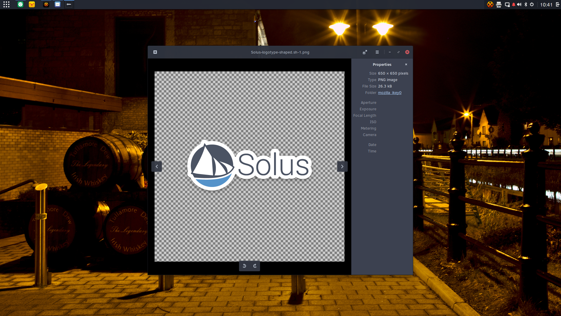Click the window title Solus-logotype-shaped.sh-1.png

pos(280,52)
